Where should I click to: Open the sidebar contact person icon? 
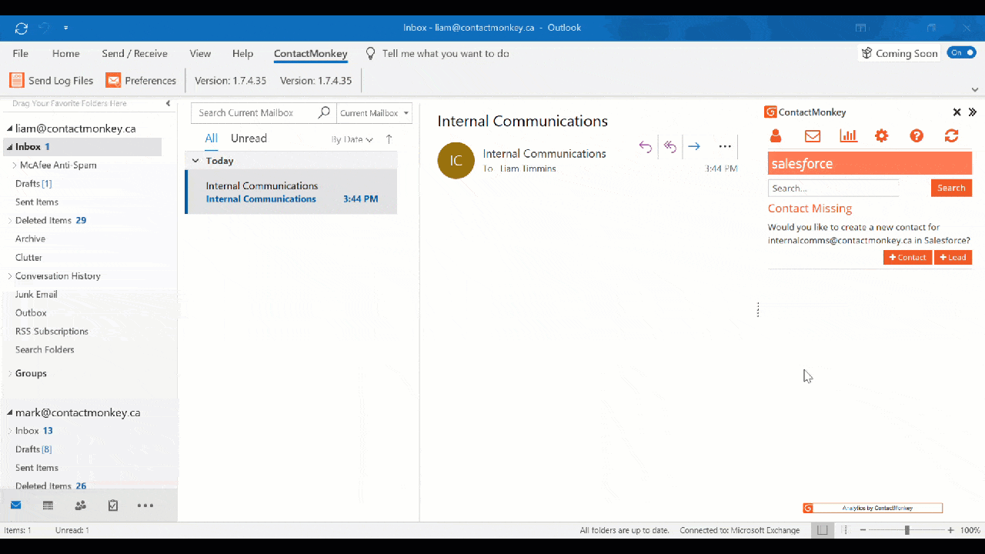point(776,136)
